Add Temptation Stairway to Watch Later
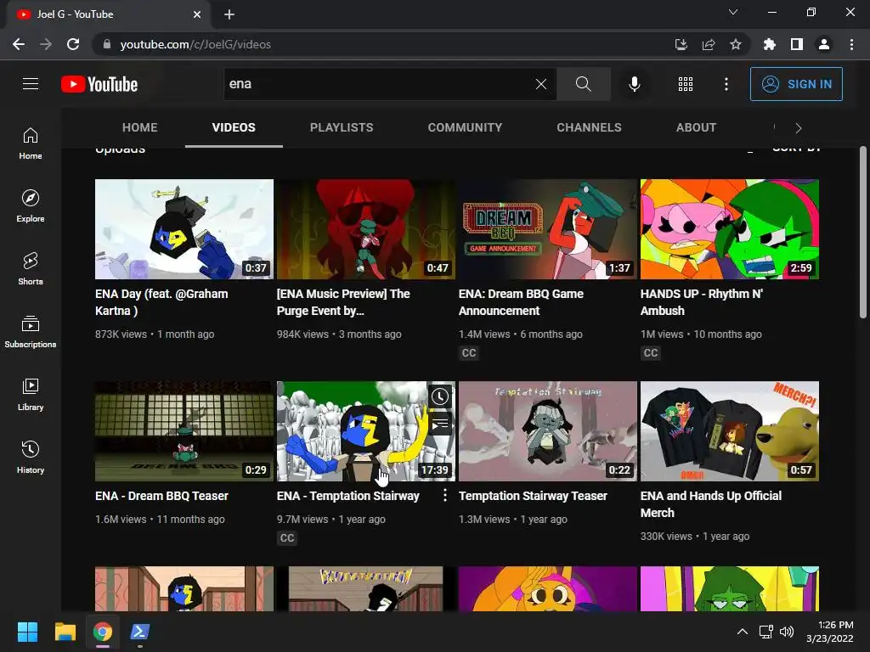Screen dimensions: 870x652 pyautogui.click(x=440, y=396)
